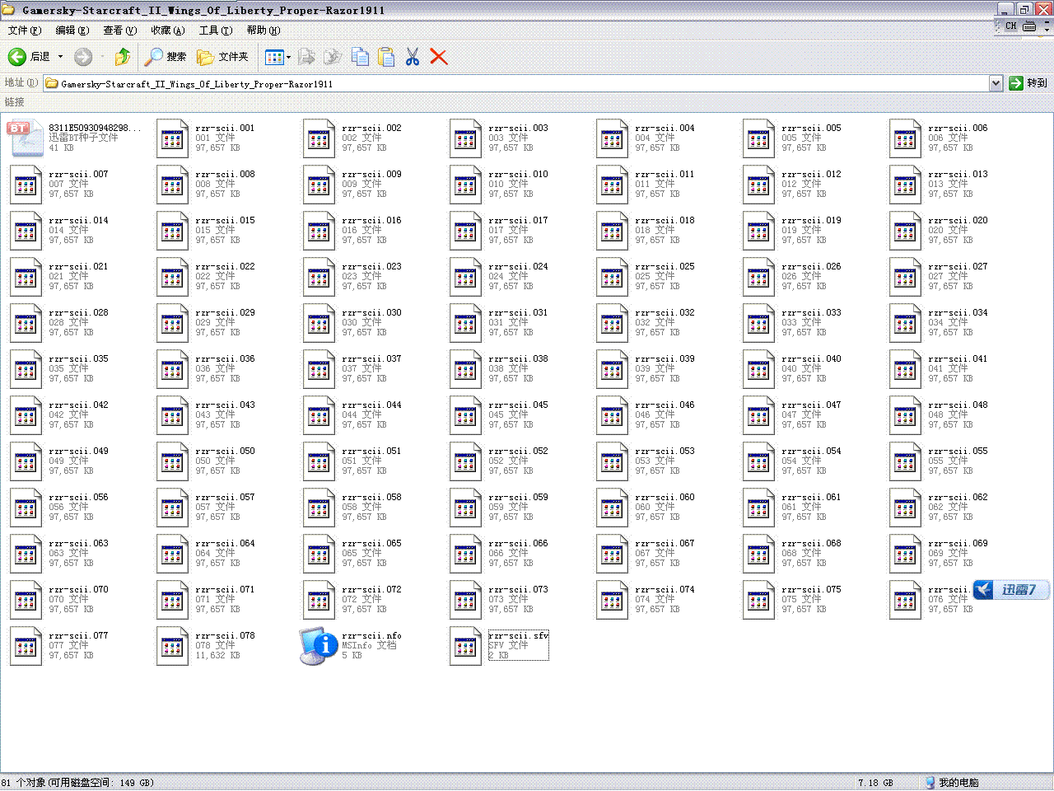
Task: Select the rzr-scii.sfv file icon
Action: (x=465, y=646)
